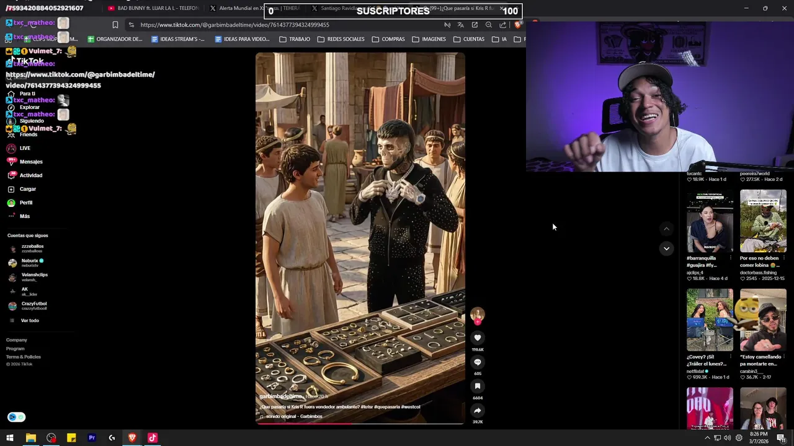Open #barranquilla #guajira video thumbnail
This screenshot has height=446, width=794.
pos(710,221)
